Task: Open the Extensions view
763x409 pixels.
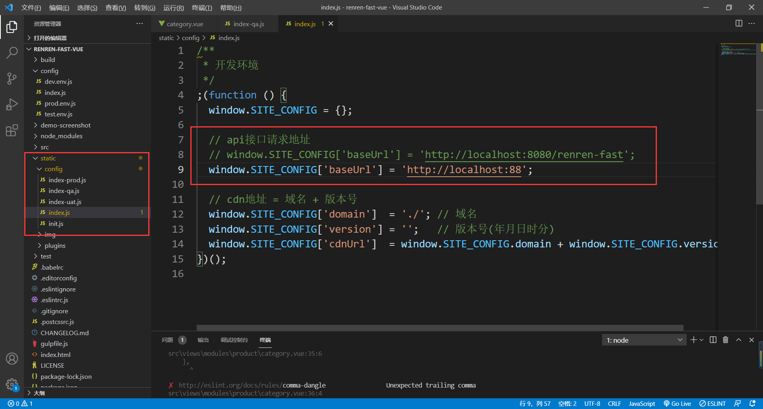Action: click(x=12, y=130)
